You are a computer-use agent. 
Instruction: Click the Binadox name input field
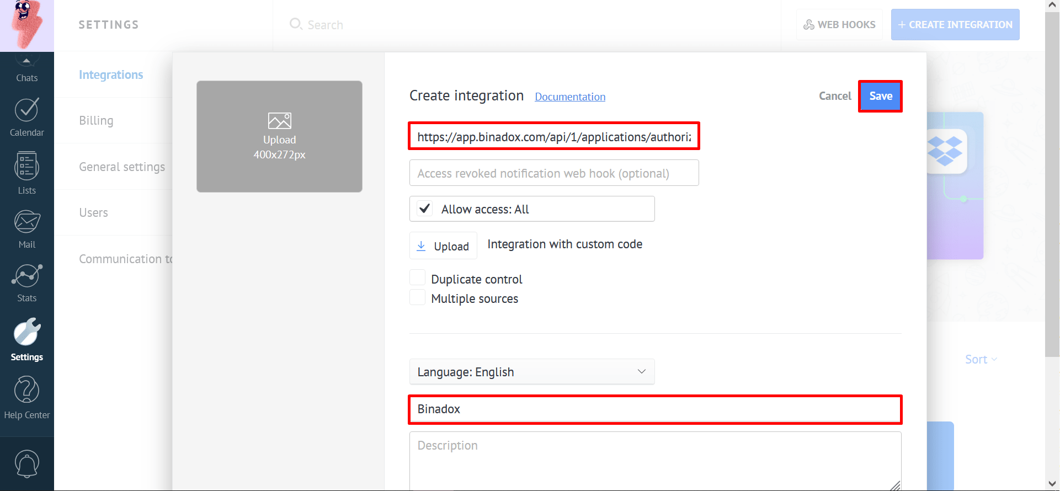pos(655,409)
